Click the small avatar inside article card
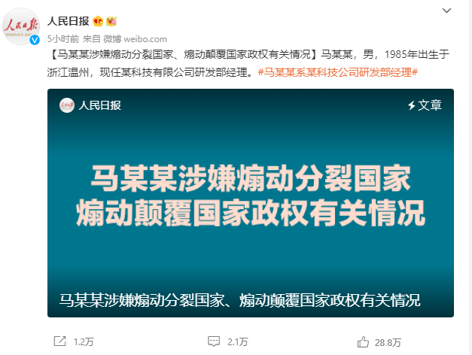The height and width of the screenshot is (355, 472). 67,105
